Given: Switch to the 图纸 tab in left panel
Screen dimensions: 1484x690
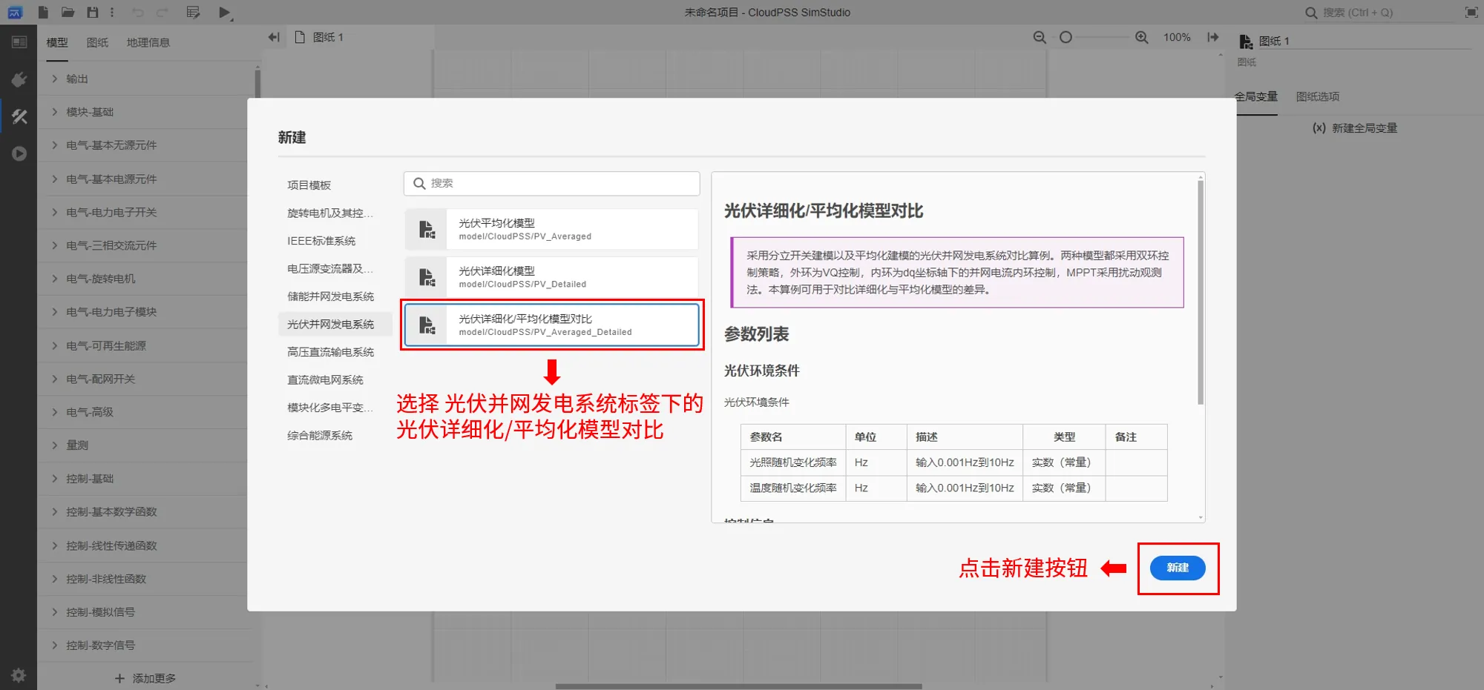Looking at the screenshot, I should coord(97,42).
